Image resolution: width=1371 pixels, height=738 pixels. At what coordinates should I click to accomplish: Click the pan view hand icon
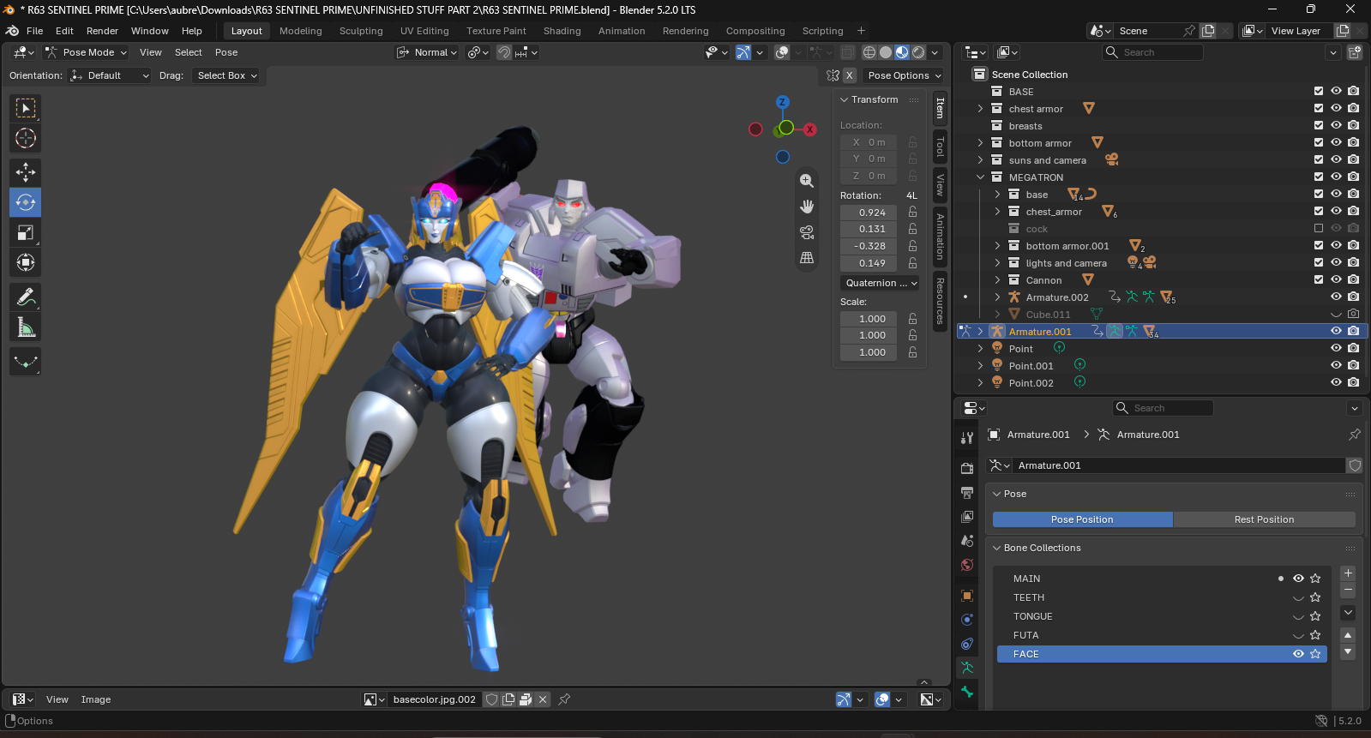click(807, 207)
